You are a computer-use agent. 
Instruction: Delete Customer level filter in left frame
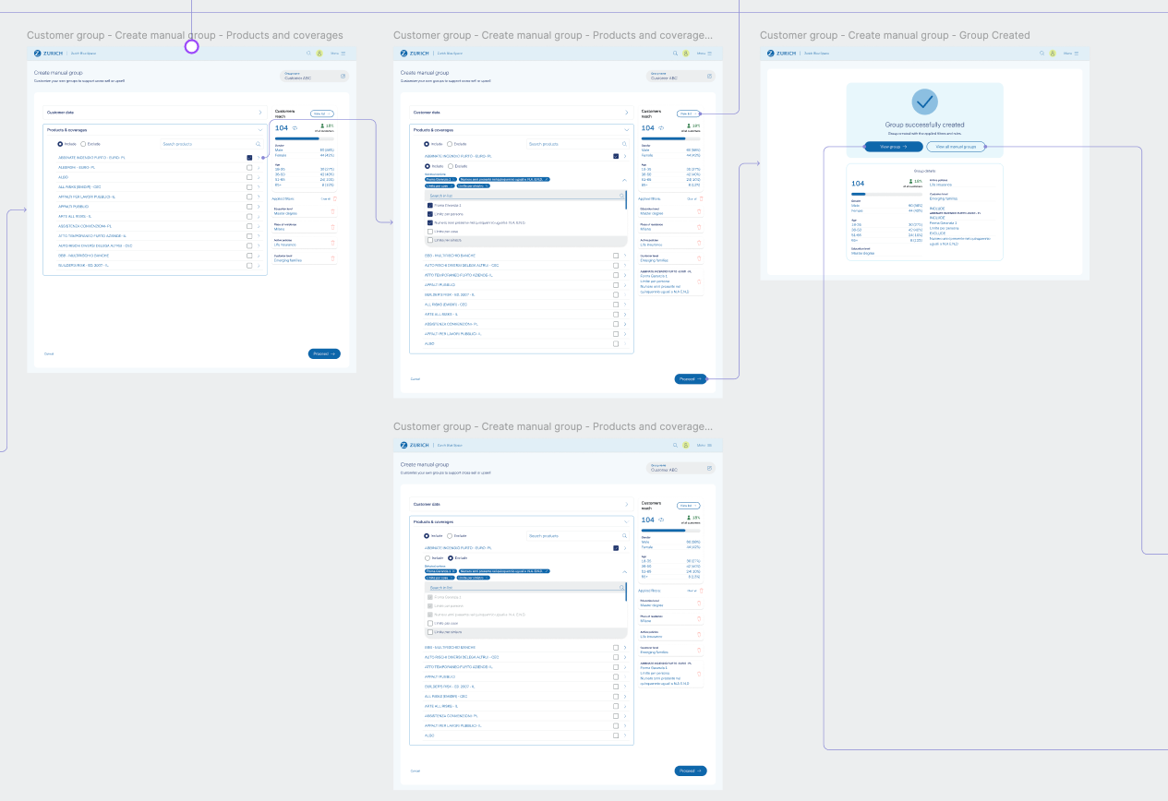[333, 258]
